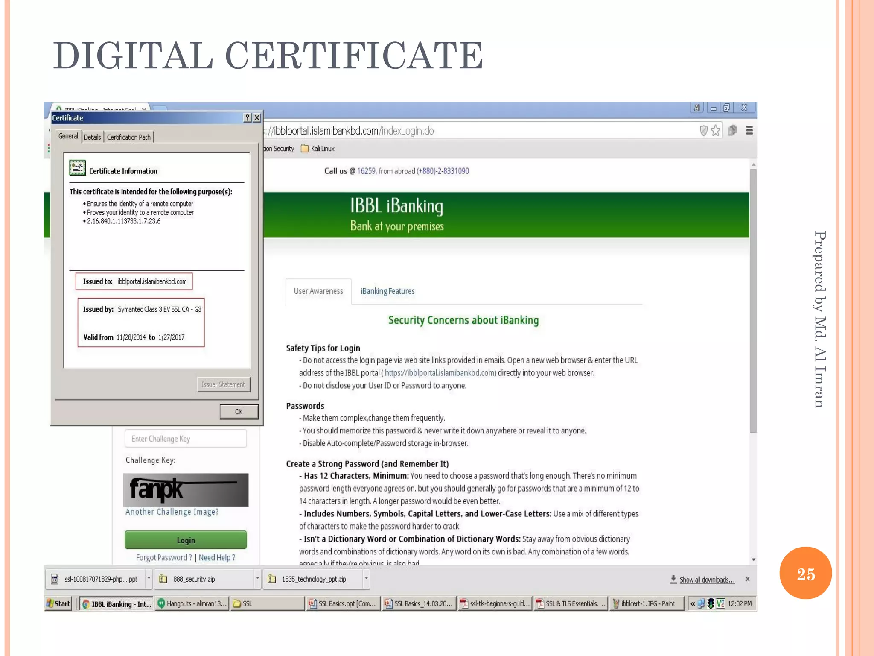The image size is (874, 656).
Task: Open Hangouts taskbar window
Action: point(192,604)
